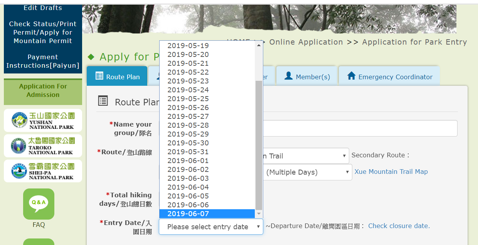Open Taroko National Park logo link
The width and height of the screenshot is (478, 245).
(x=43, y=146)
